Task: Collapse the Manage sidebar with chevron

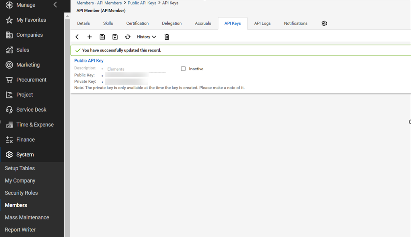Action: click(55, 5)
